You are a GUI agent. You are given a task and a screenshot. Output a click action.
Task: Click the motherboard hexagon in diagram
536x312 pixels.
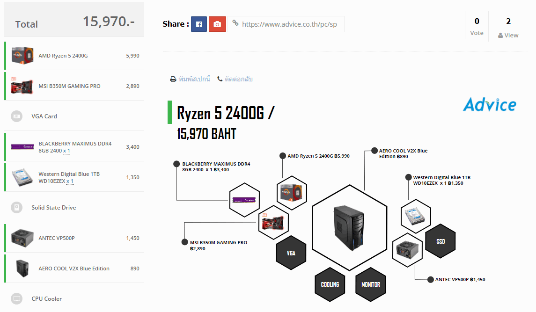[x=273, y=223]
